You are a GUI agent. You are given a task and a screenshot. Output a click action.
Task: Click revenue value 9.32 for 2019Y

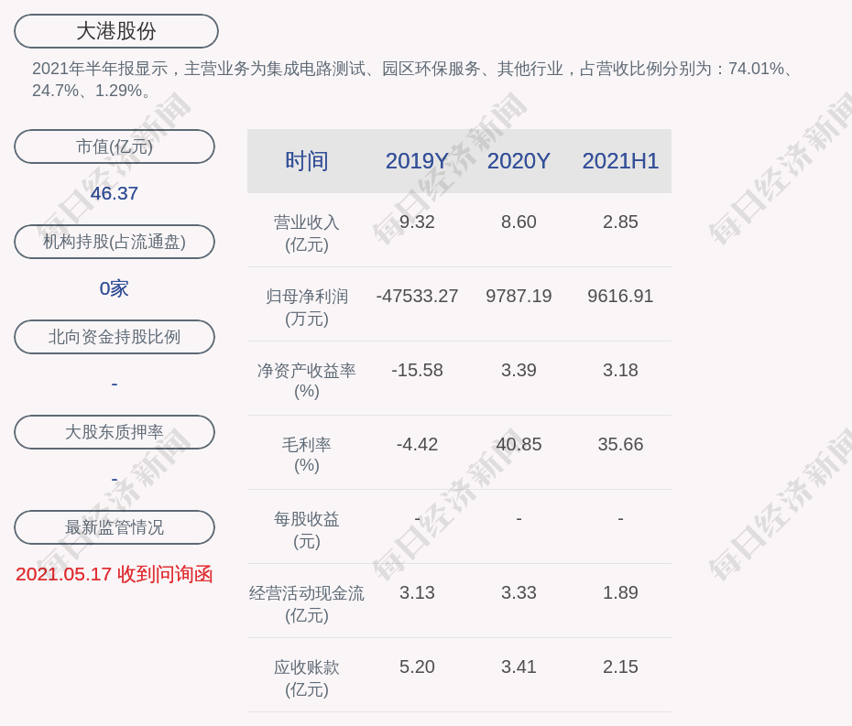[417, 222]
